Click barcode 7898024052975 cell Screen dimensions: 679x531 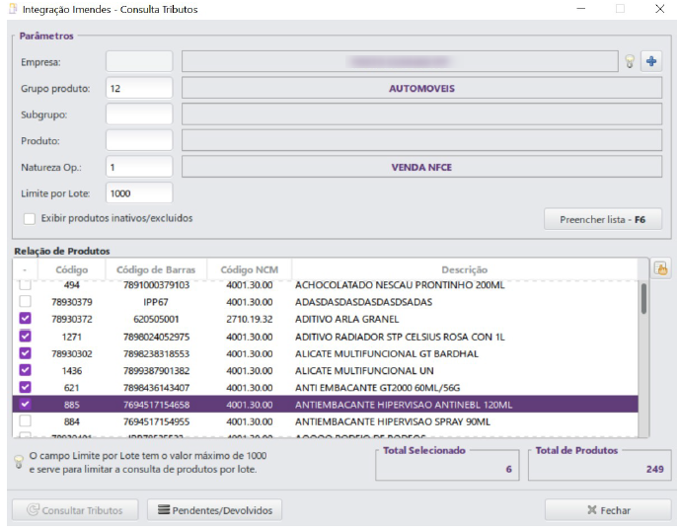click(156, 337)
